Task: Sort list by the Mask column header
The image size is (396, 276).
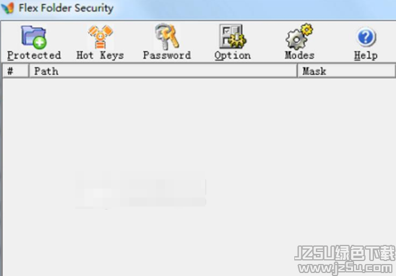Action: (347, 71)
